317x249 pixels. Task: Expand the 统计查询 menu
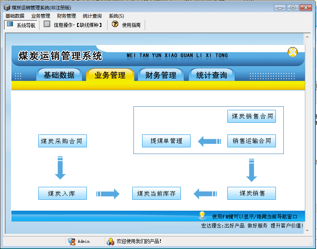(x=92, y=16)
